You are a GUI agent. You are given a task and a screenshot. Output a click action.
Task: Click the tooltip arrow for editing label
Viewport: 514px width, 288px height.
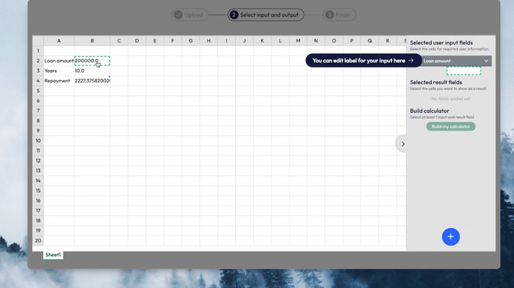click(411, 60)
